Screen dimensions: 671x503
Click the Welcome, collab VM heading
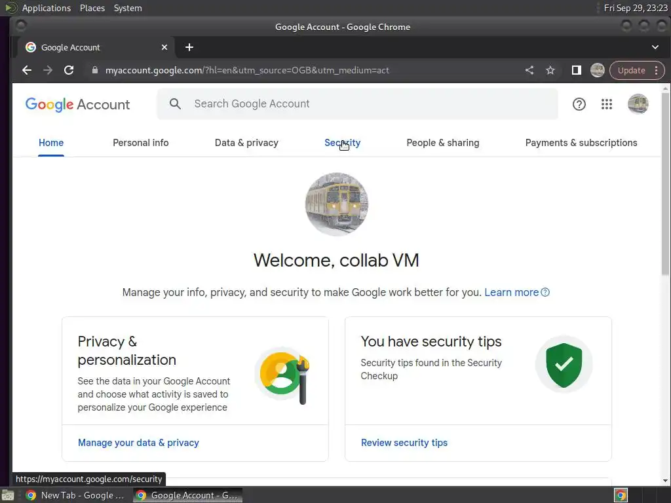coord(336,261)
